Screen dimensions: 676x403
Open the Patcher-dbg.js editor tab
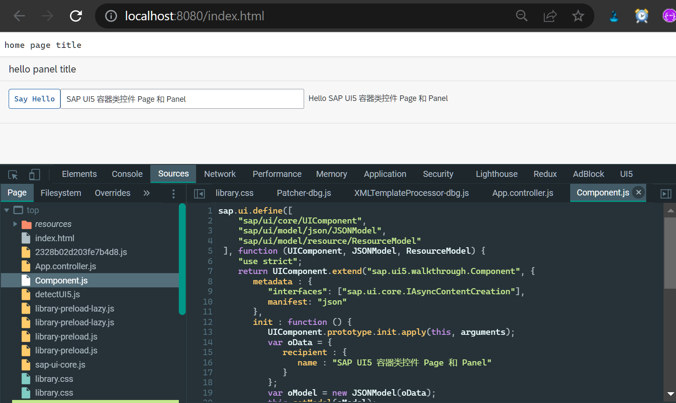click(x=304, y=193)
